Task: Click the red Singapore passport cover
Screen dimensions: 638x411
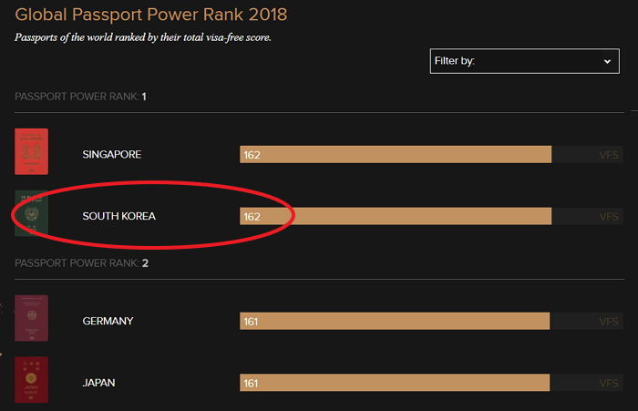Action: pyautogui.click(x=31, y=151)
